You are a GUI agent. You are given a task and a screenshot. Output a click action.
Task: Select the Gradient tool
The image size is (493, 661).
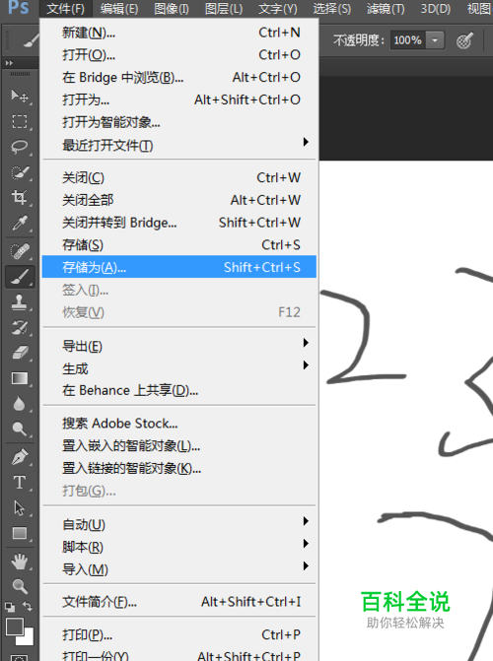(x=20, y=378)
